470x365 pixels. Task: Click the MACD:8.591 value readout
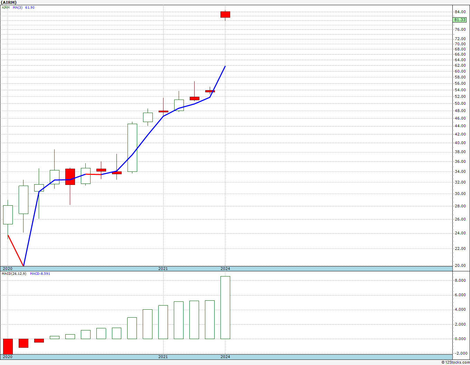tap(40, 274)
